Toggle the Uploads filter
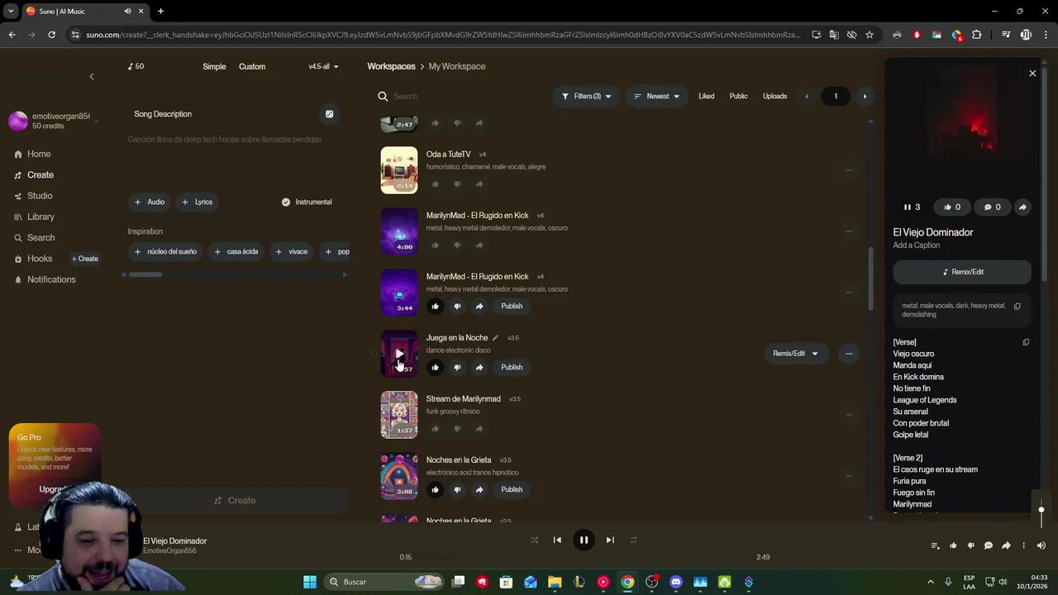Viewport: 1058px width, 595px height. pos(774,96)
